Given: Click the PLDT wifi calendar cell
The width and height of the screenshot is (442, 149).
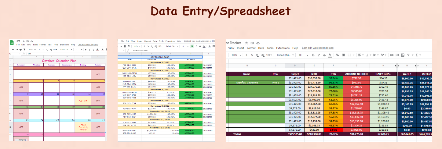Looking at the screenshot, I should [x=82, y=100].
